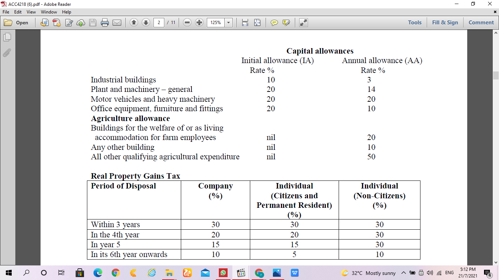Screen dimensions: 499x280
Task: Open the Tools pane
Action: 415,22
